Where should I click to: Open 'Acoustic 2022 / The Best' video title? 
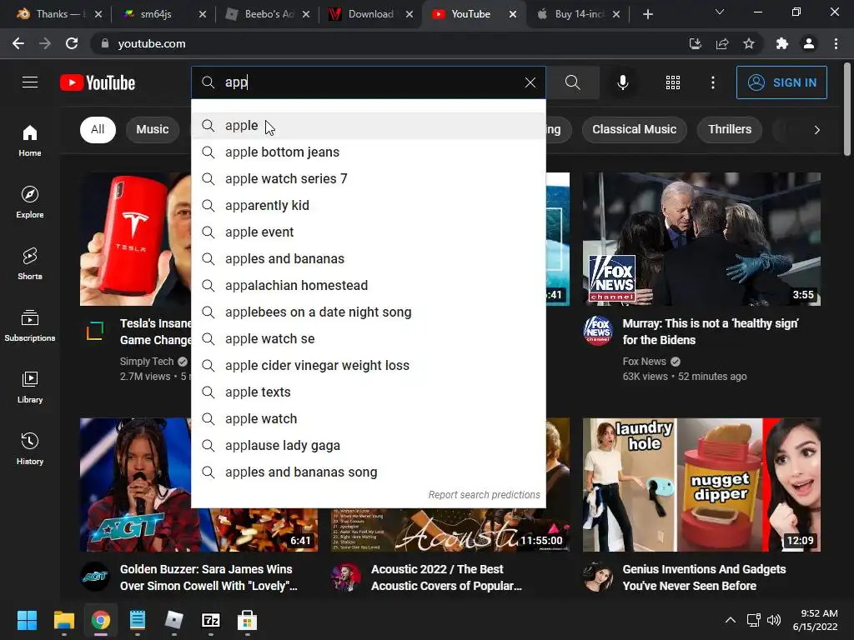click(446, 577)
